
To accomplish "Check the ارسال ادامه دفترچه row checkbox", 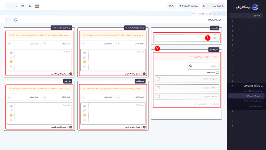I will (x=158, y=79).
